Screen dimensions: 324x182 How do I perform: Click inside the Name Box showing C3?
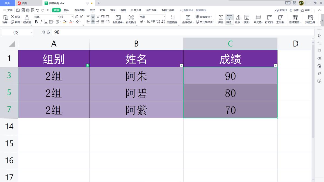click(15, 32)
